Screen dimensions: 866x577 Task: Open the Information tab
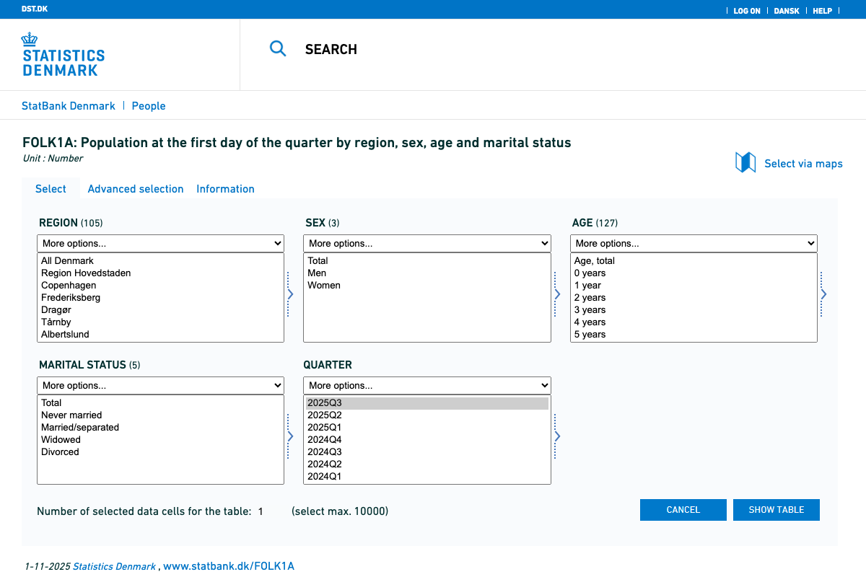click(225, 189)
